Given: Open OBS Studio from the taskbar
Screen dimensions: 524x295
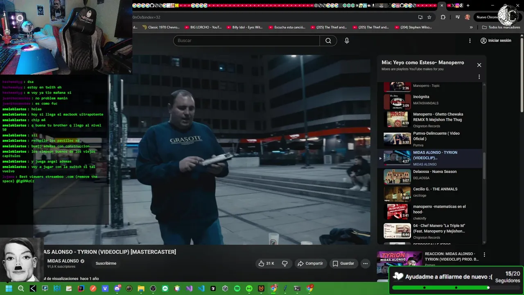Looking at the screenshot, I should coord(153,288).
